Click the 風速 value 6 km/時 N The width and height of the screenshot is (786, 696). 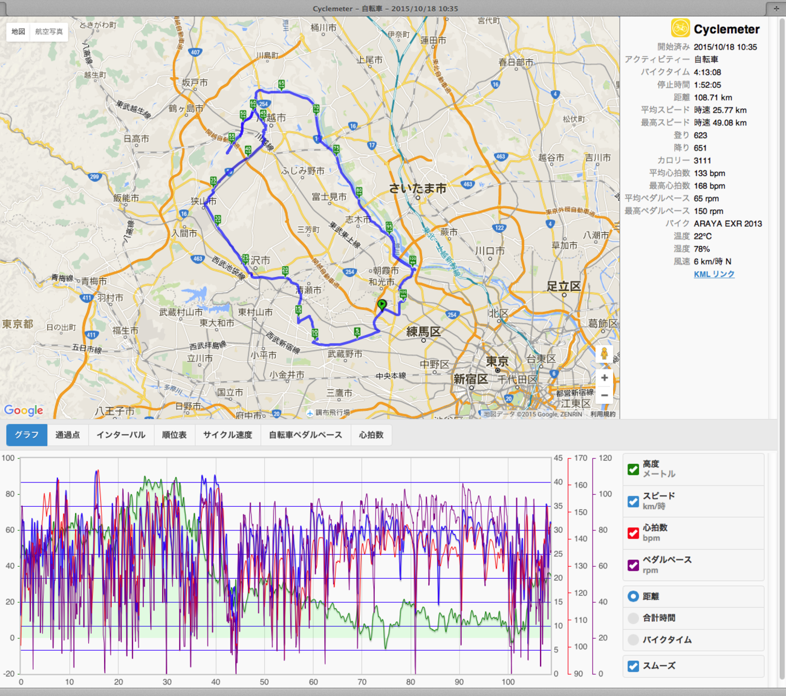pos(712,261)
